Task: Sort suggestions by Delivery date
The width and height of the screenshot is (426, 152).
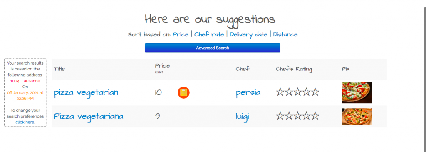Action: (x=249, y=35)
